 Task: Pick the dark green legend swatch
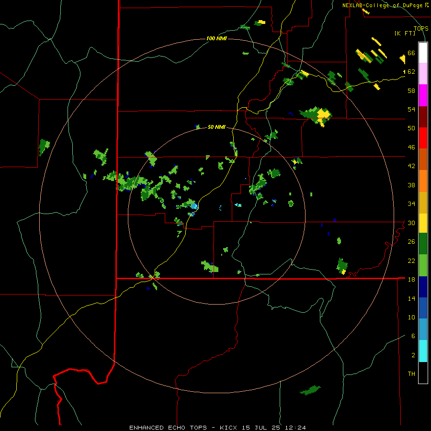pos(423,244)
